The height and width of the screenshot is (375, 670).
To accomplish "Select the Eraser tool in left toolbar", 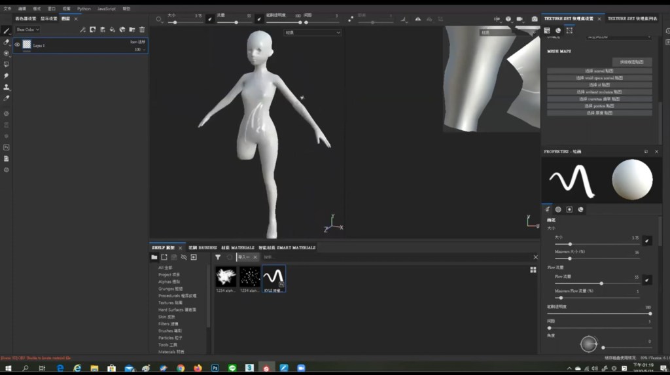I will click(x=7, y=42).
